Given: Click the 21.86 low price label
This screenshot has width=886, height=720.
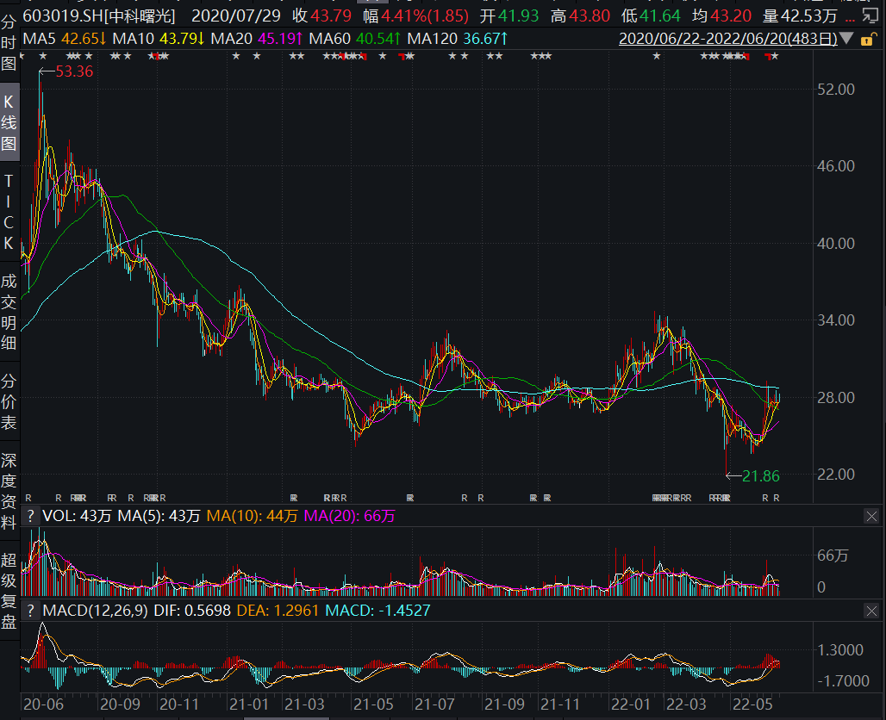Looking at the screenshot, I should click(760, 476).
